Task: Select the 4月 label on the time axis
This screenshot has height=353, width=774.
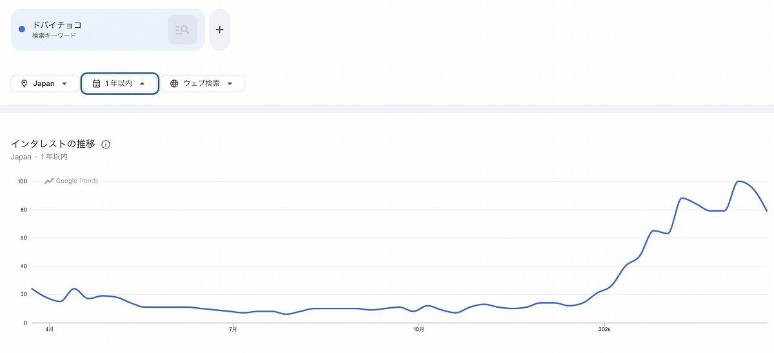Action: (50, 329)
